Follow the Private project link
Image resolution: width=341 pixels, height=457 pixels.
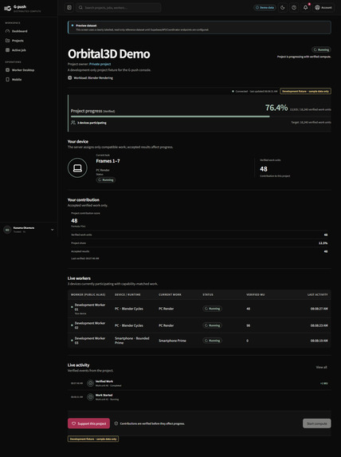[100, 64]
